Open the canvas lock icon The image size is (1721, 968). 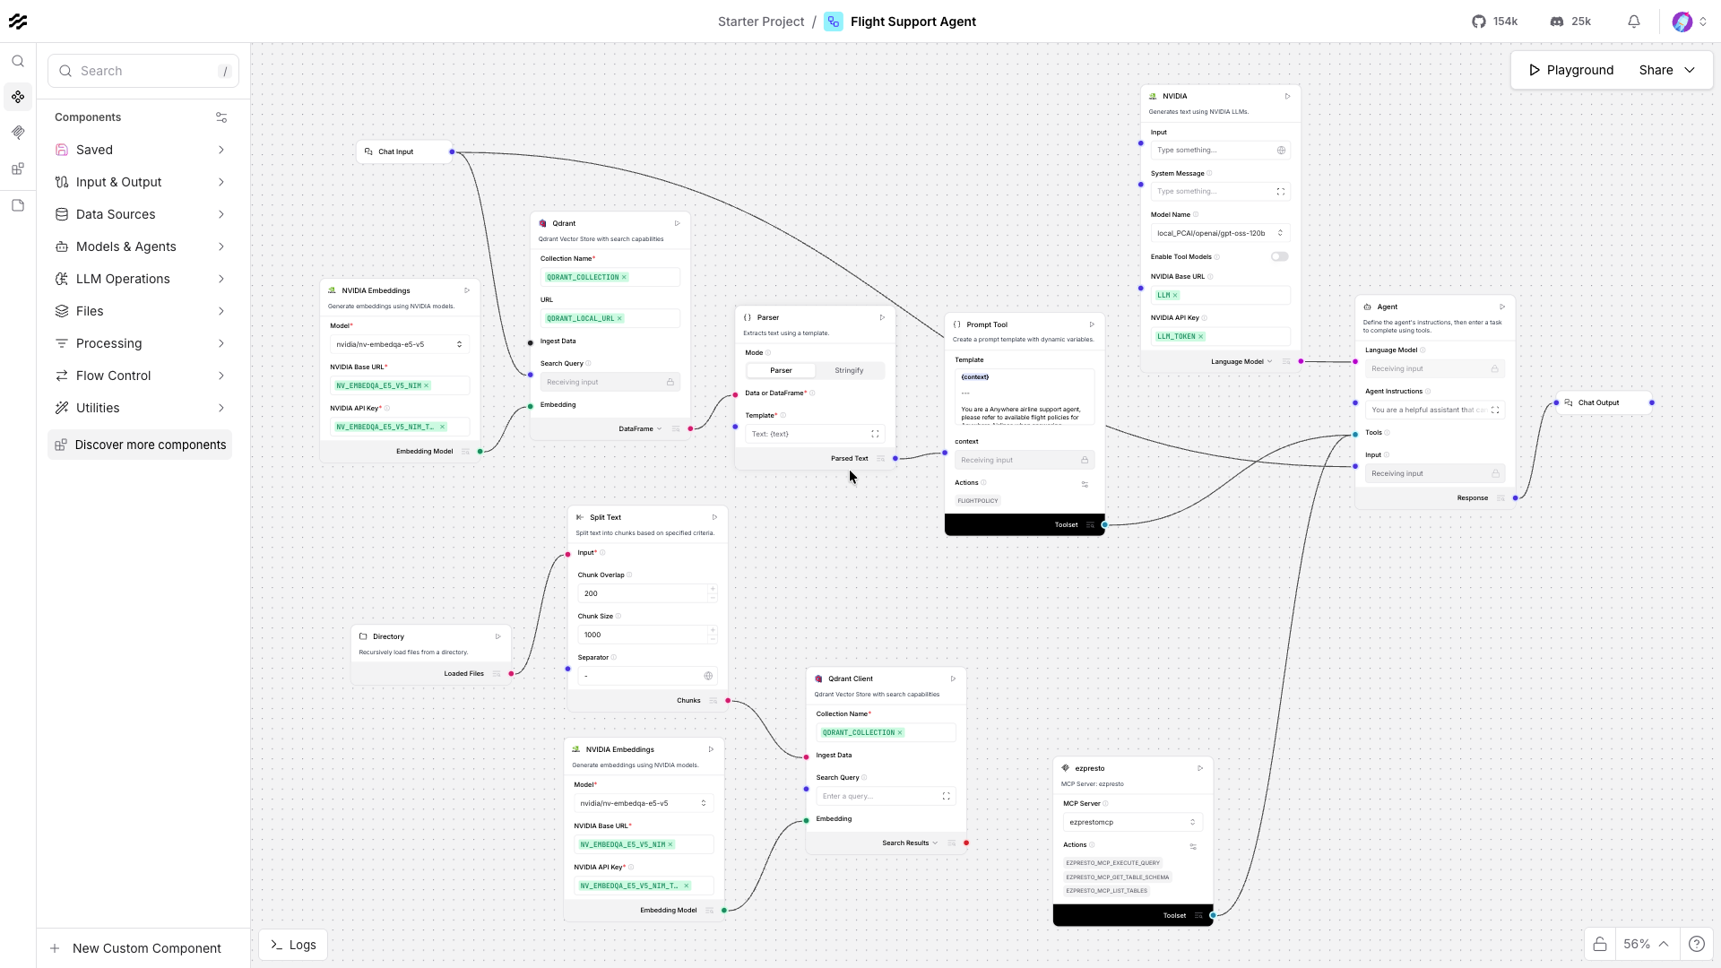[x=1600, y=944]
